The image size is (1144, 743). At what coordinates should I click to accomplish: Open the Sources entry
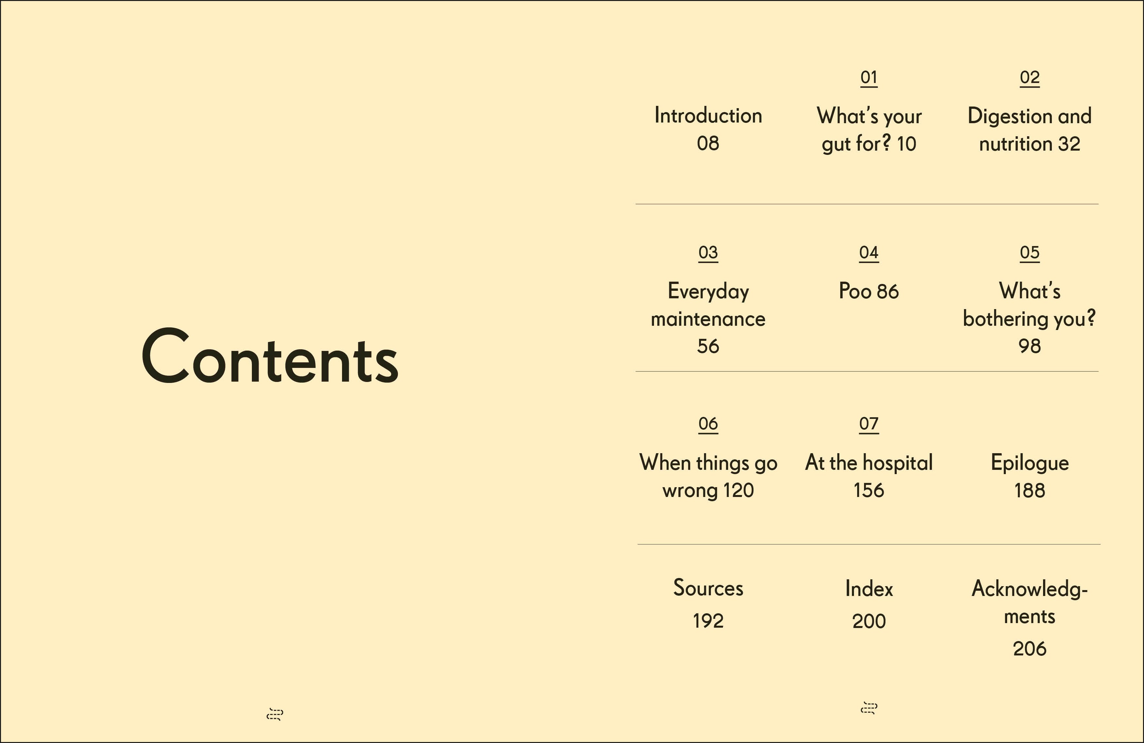(708, 588)
